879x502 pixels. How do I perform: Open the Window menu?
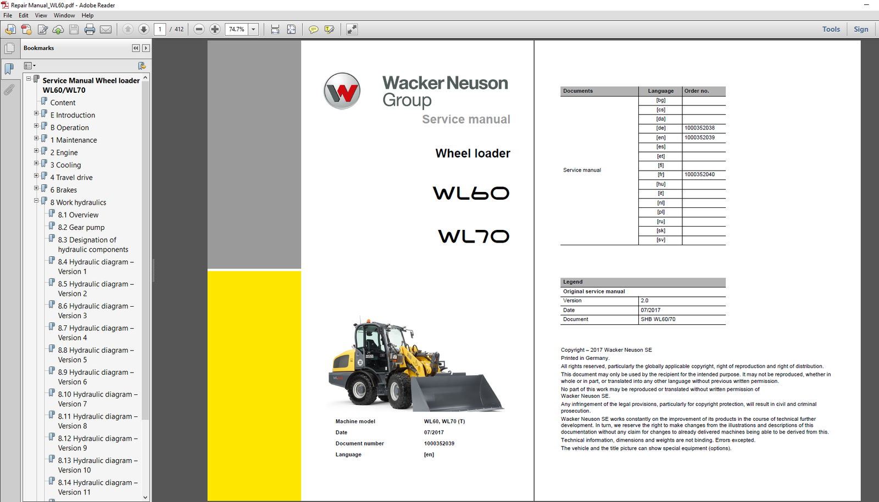coord(64,15)
